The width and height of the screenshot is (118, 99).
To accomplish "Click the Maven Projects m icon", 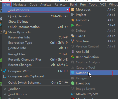I will [73, 94].
